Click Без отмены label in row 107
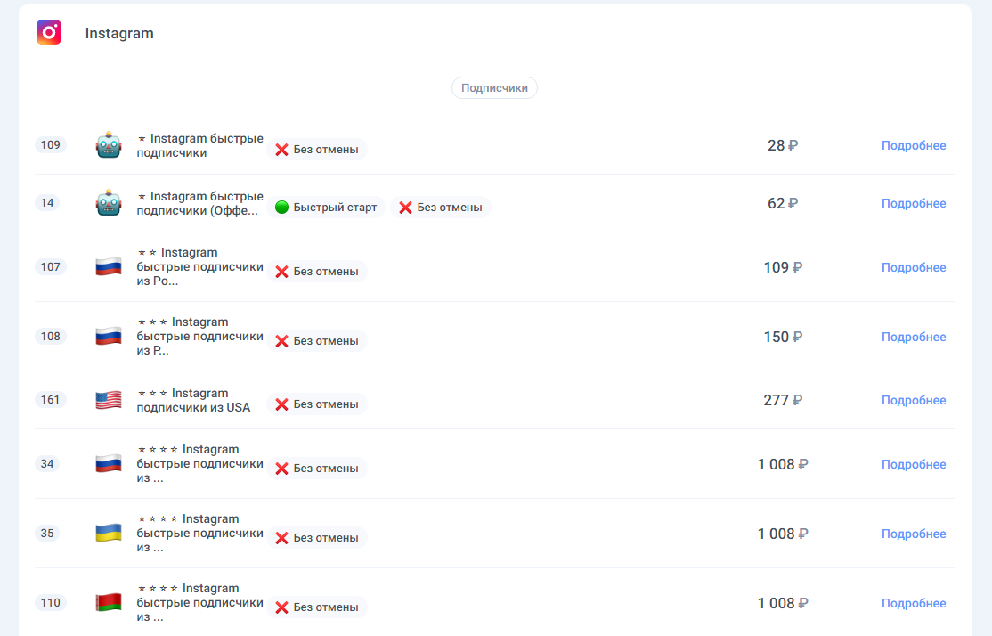 [326, 272]
